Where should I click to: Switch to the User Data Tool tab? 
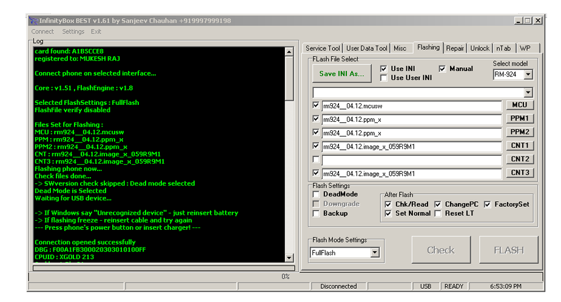366,49
